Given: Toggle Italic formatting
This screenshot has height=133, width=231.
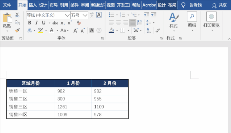Looking at the screenshot, I should (37, 23).
